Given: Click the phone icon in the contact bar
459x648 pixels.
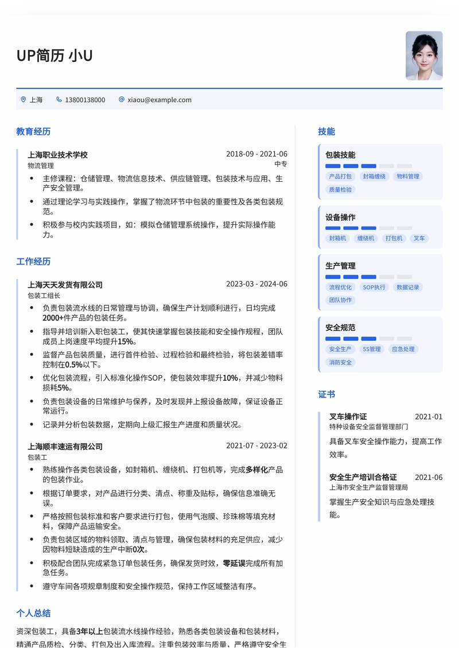Looking at the screenshot, I should point(59,99).
